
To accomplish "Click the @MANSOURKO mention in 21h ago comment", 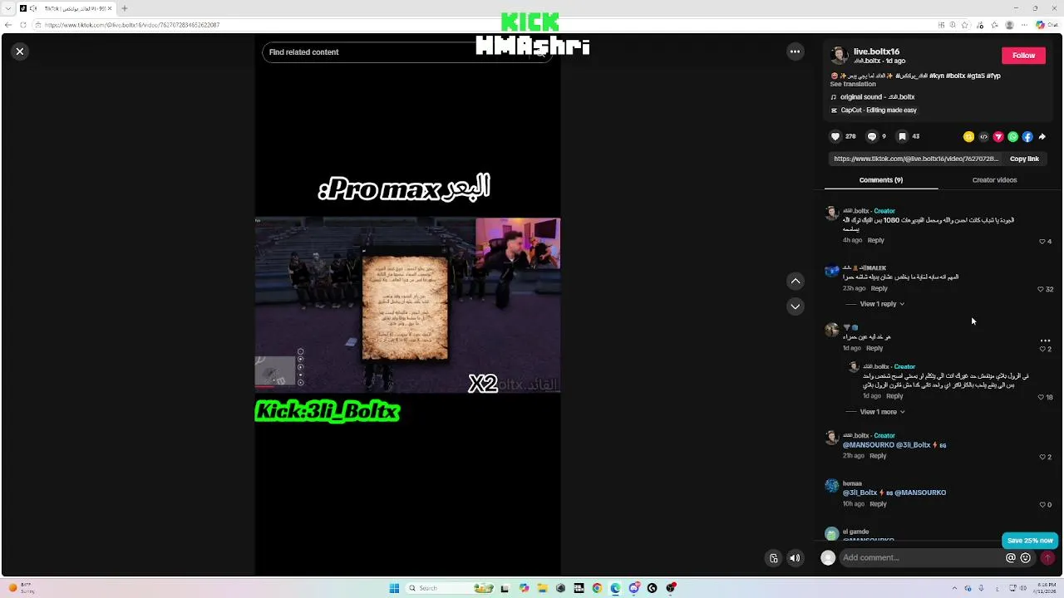I will tap(869, 445).
